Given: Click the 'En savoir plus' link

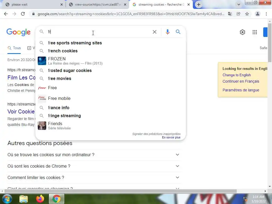Looking at the screenshot, I should coord(171,137).
